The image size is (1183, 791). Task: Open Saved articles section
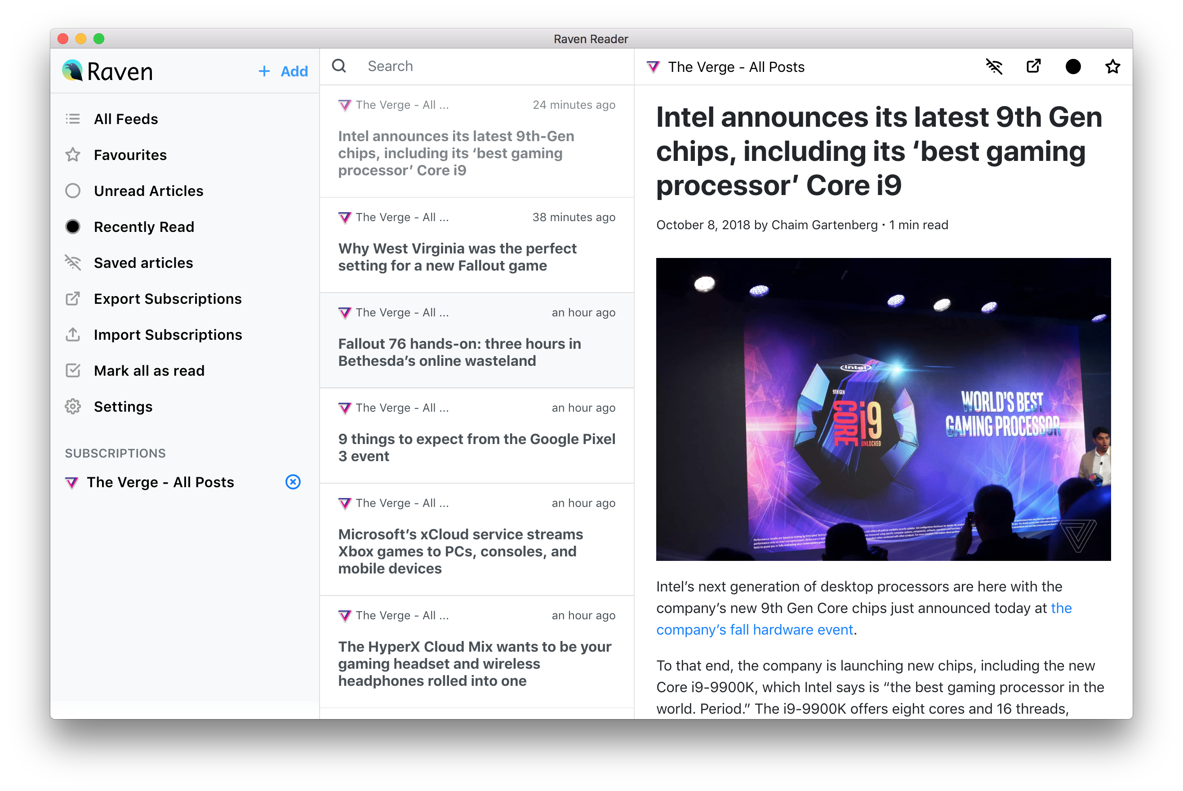143,263
